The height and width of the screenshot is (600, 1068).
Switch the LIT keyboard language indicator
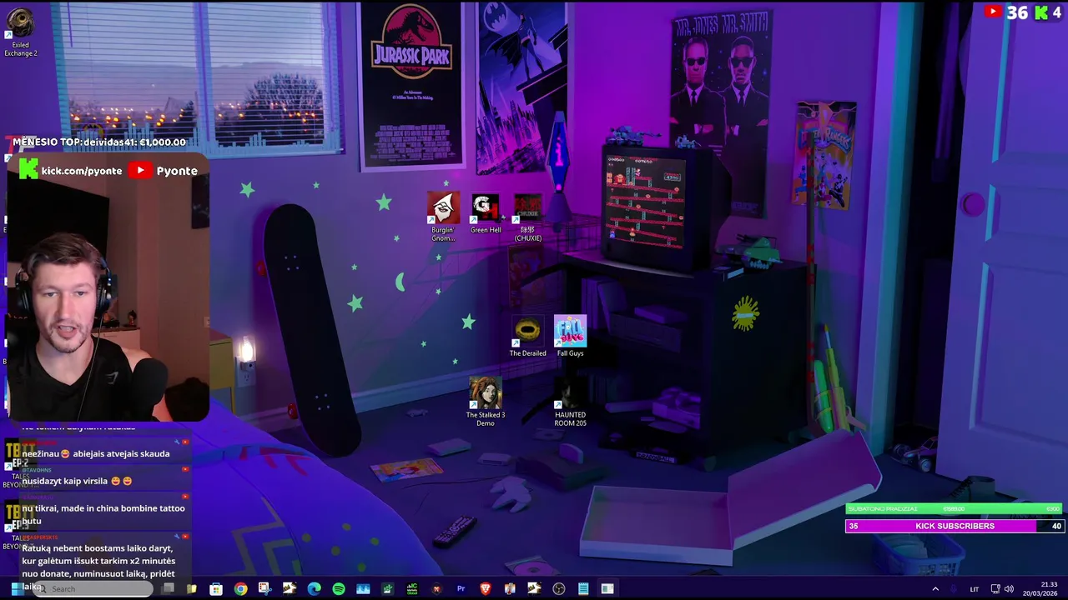pos(974,589)
